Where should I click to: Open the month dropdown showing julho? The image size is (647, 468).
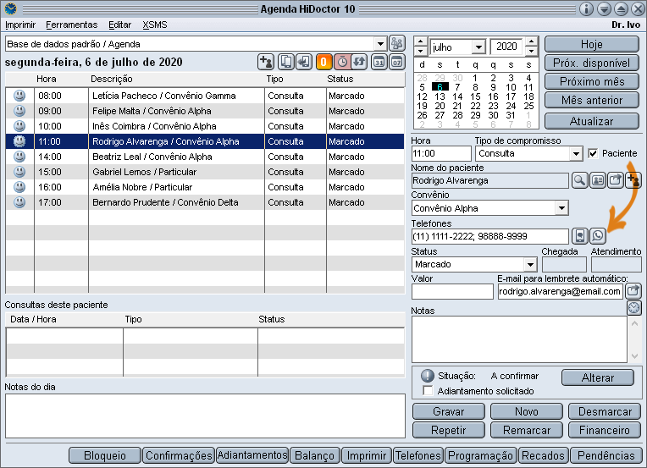click(478, 47)
